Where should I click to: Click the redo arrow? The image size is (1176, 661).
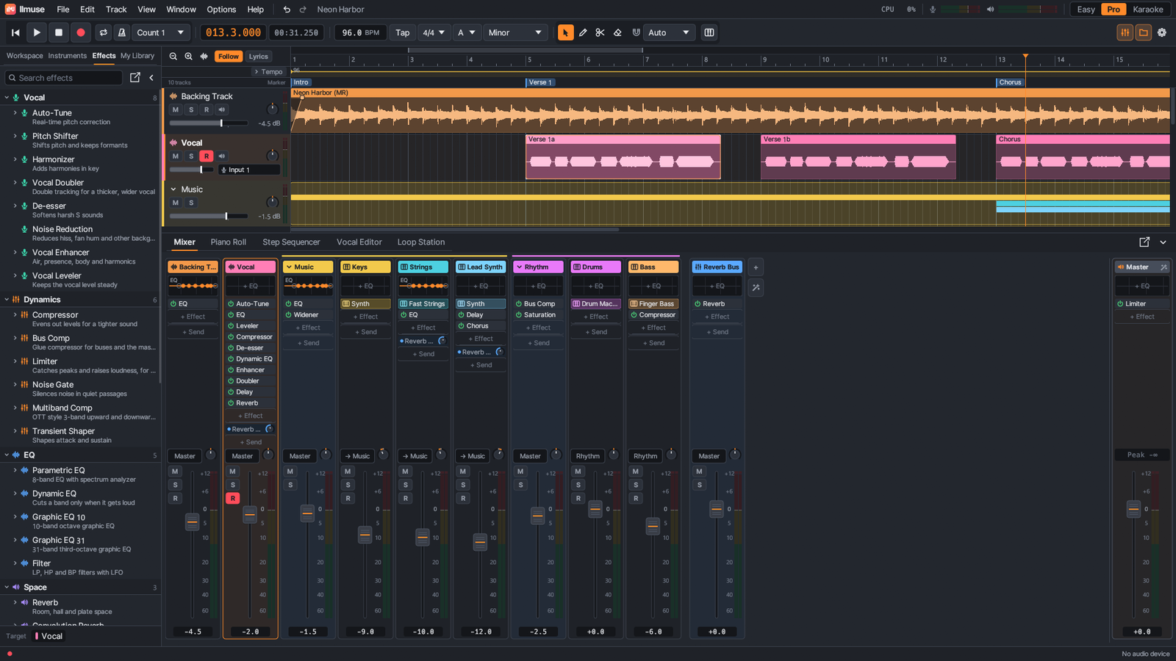(303, 10)
